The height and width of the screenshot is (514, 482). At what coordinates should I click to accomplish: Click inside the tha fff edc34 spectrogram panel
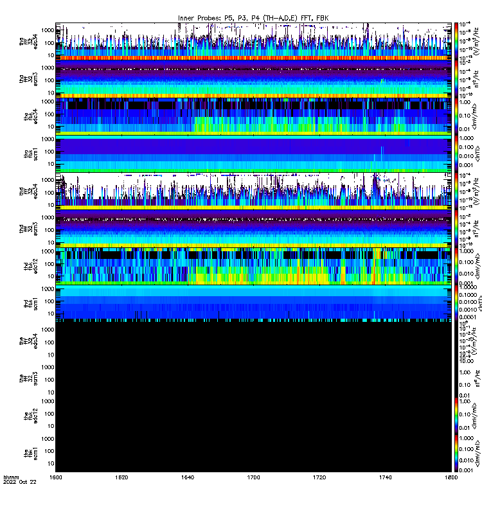pyautogui.click(x=253, y=41)
